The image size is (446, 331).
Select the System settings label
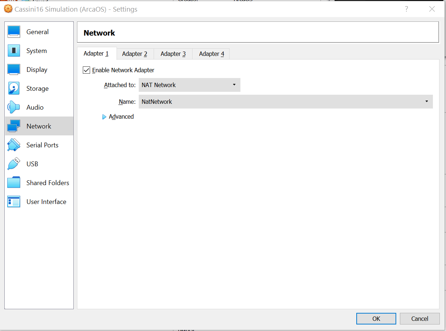pyautogui.click(x=37, y=51)
